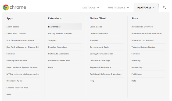
Task: Open Distribution Overview
Action: (x=142, y=27)
